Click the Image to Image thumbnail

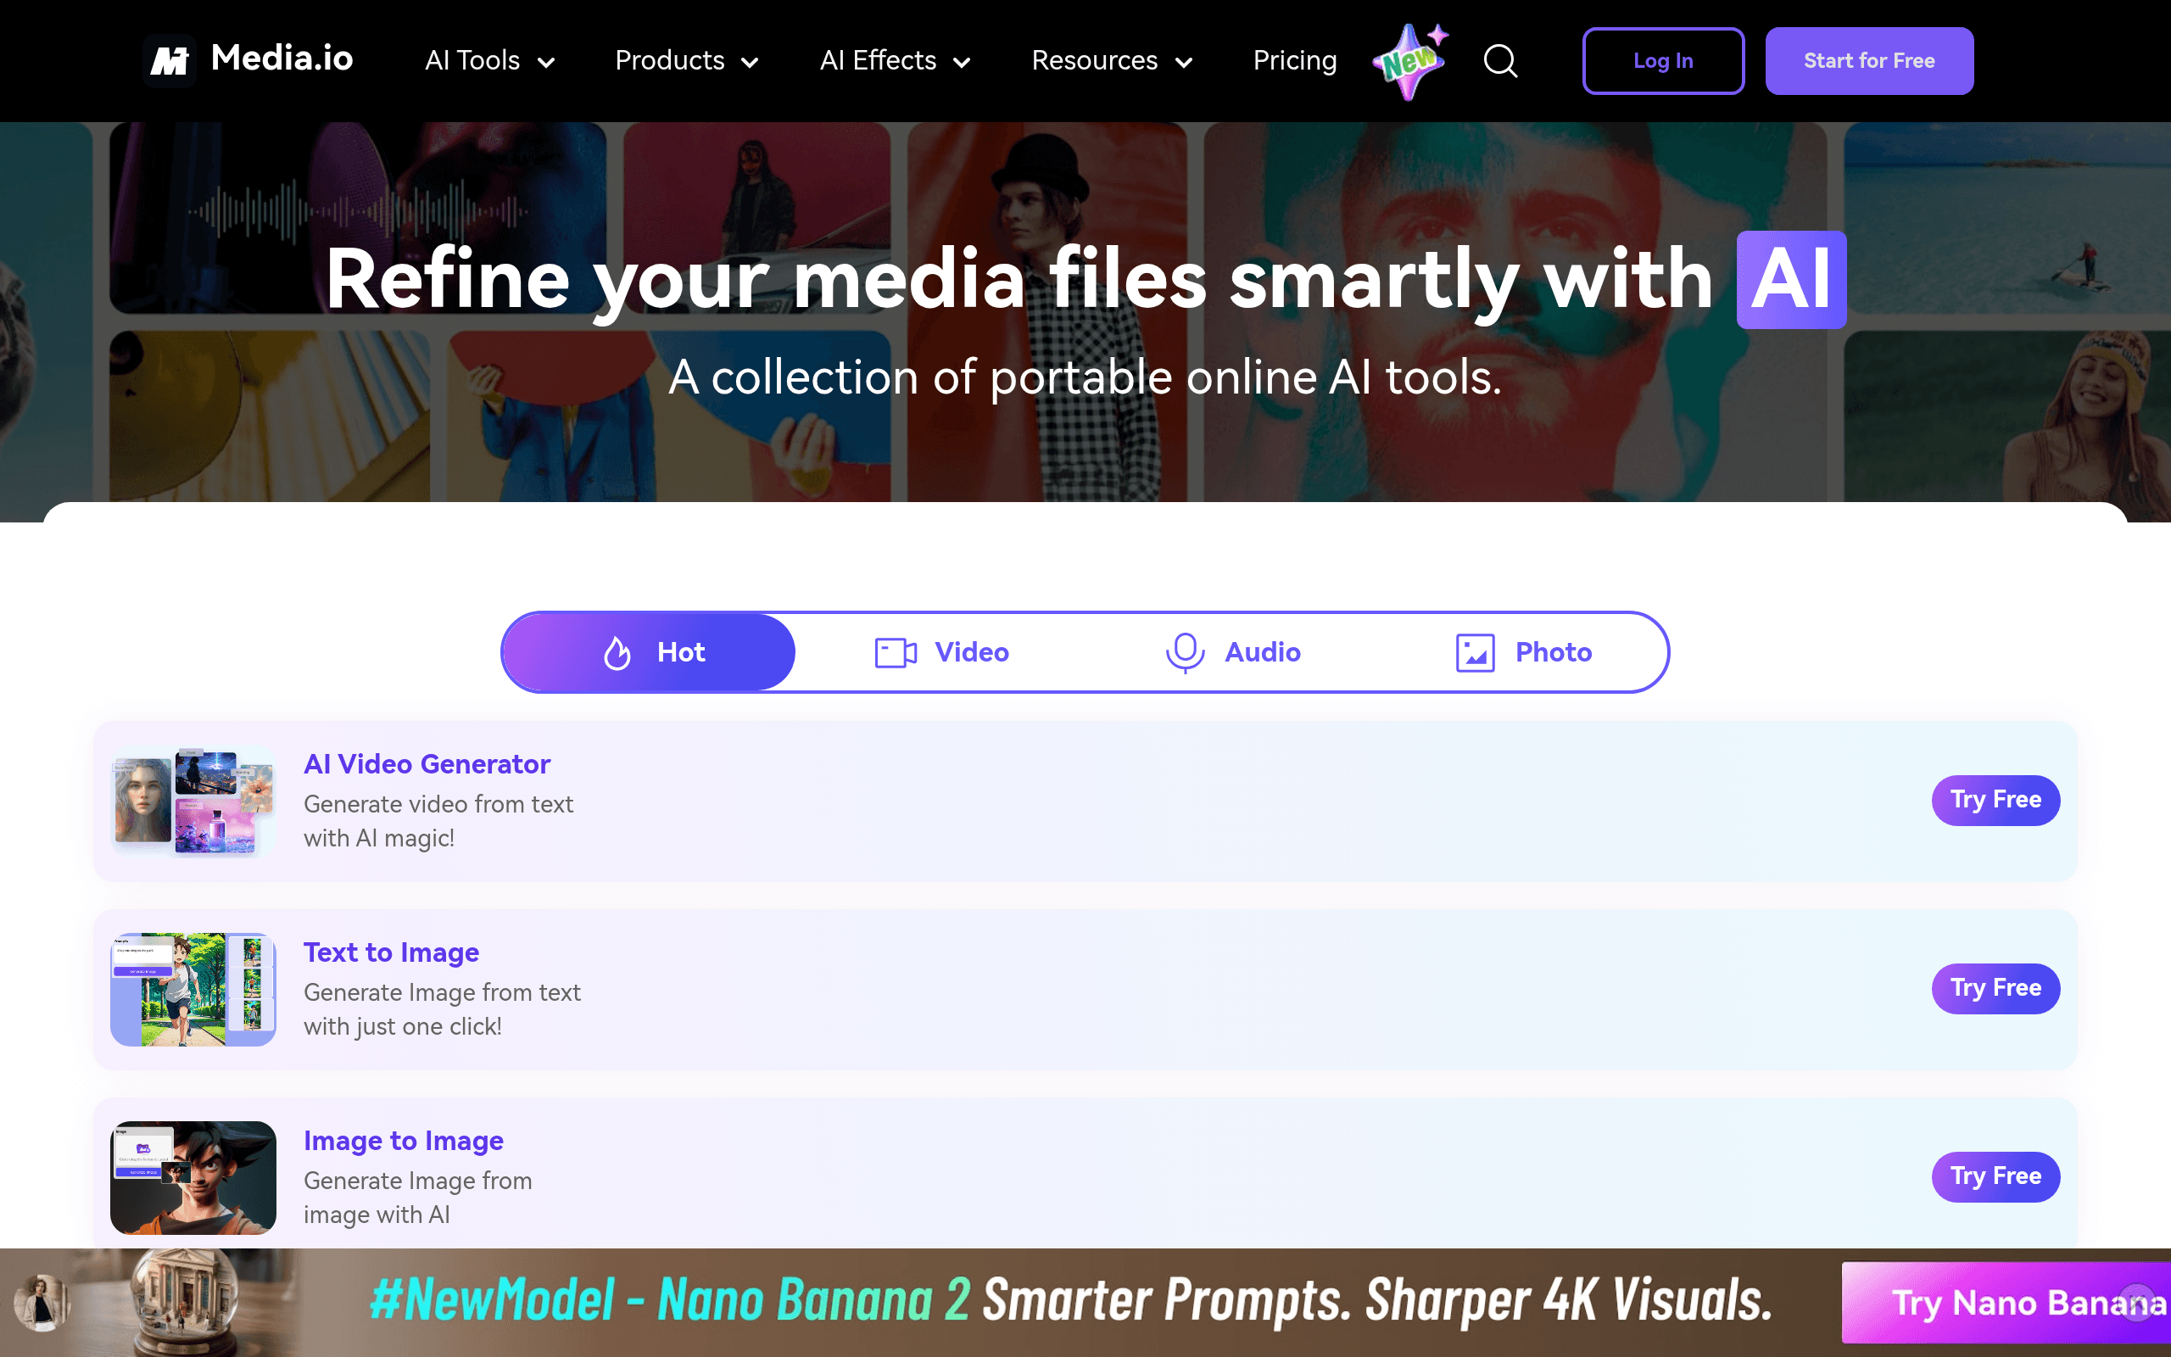click(x=193, y=1177)
